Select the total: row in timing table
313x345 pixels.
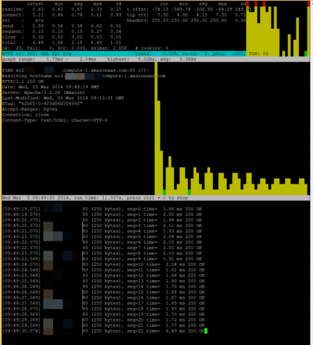[x=61, y=43]
